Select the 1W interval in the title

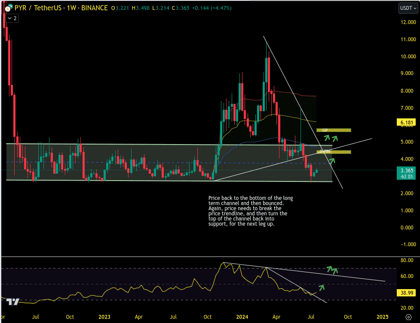(71, 8)
